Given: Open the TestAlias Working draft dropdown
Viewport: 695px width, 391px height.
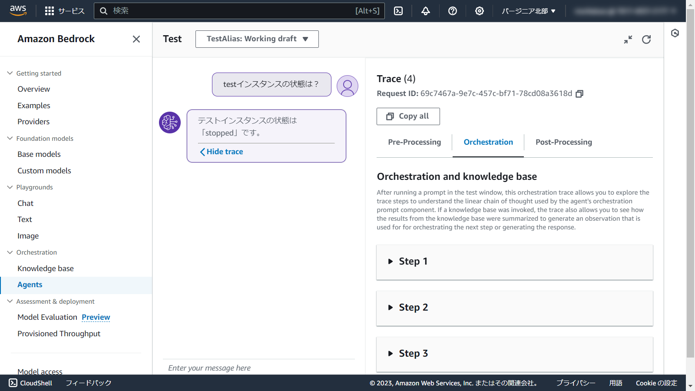Looking at the screenshot, I should (257, 39).
